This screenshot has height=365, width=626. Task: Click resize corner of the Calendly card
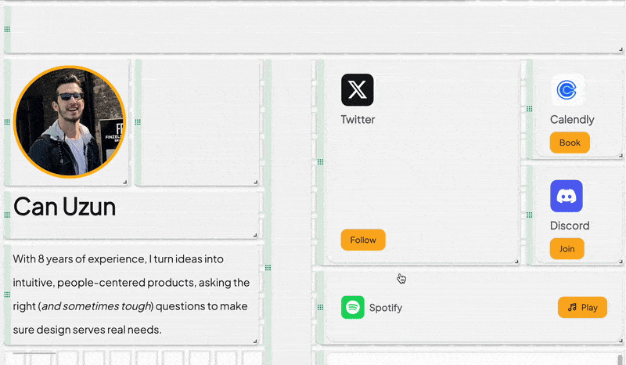click(x=621, y=155)
